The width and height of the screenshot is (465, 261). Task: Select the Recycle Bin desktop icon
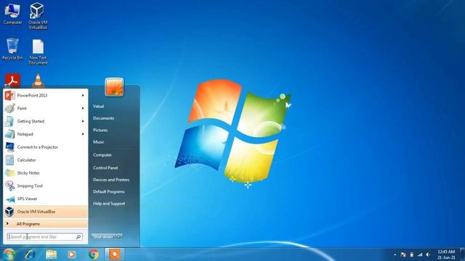pyautogui.click(x=12, y=49)
